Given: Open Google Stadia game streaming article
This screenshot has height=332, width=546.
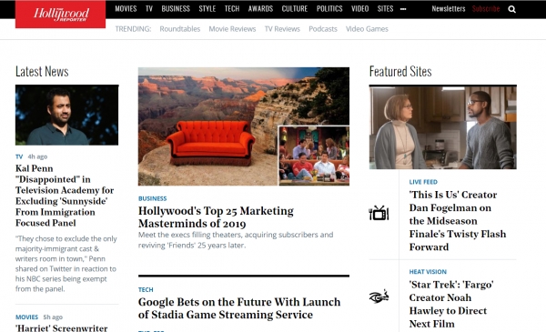Looking at the screenshot, I should tap(239, 308).
